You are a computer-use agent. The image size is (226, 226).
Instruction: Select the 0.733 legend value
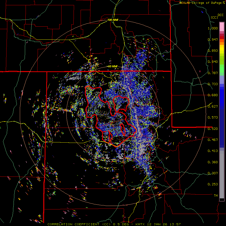pyautogui.click(x=213, y=84)
